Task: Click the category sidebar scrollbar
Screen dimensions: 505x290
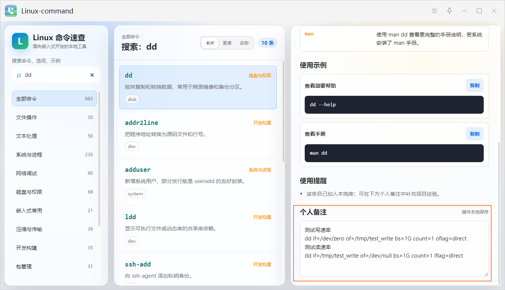Action: point(99,158)
